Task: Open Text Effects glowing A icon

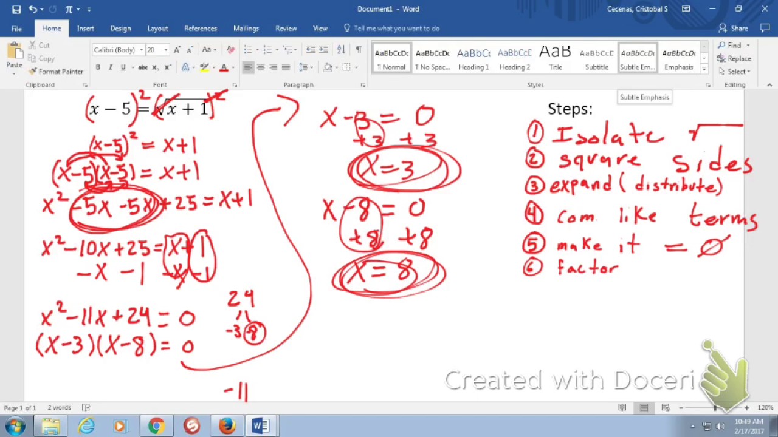Action: tap(186, 67)
